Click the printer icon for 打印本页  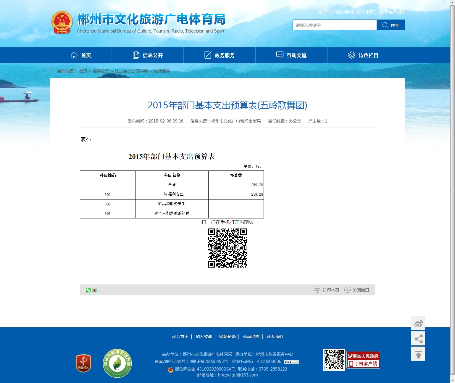pyautogui.click(x=317, y=290)
